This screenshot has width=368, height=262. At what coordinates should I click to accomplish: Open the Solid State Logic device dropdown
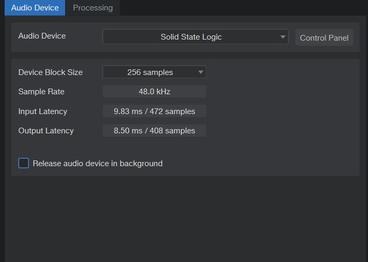[191, 37]
